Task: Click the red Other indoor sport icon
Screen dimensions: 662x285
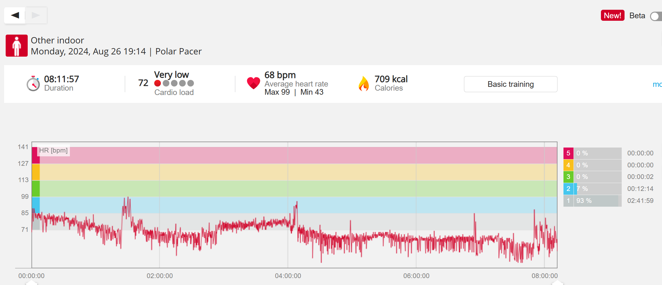Action: tap(17, 46)
